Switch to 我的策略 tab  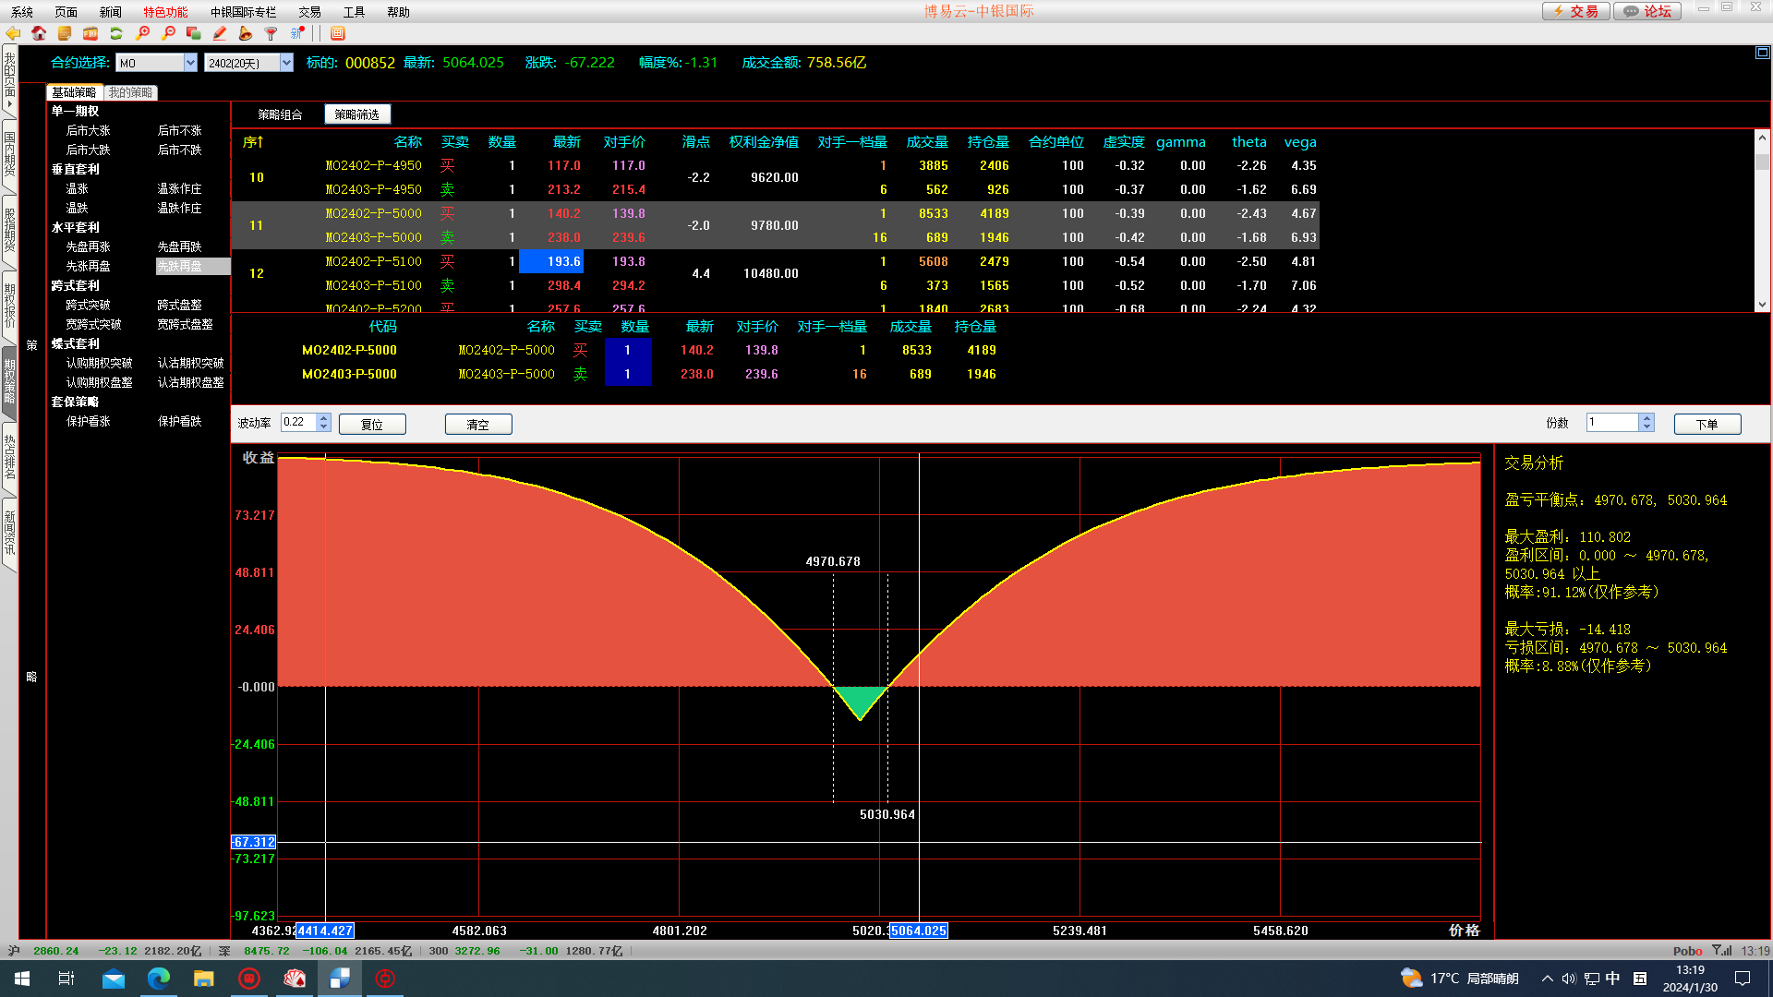130,92
